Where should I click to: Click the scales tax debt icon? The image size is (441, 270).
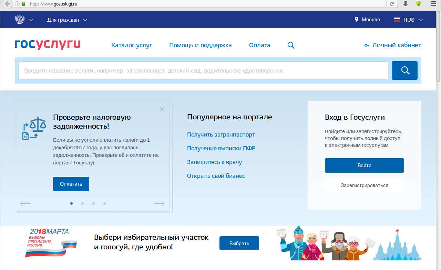[34, 128]
